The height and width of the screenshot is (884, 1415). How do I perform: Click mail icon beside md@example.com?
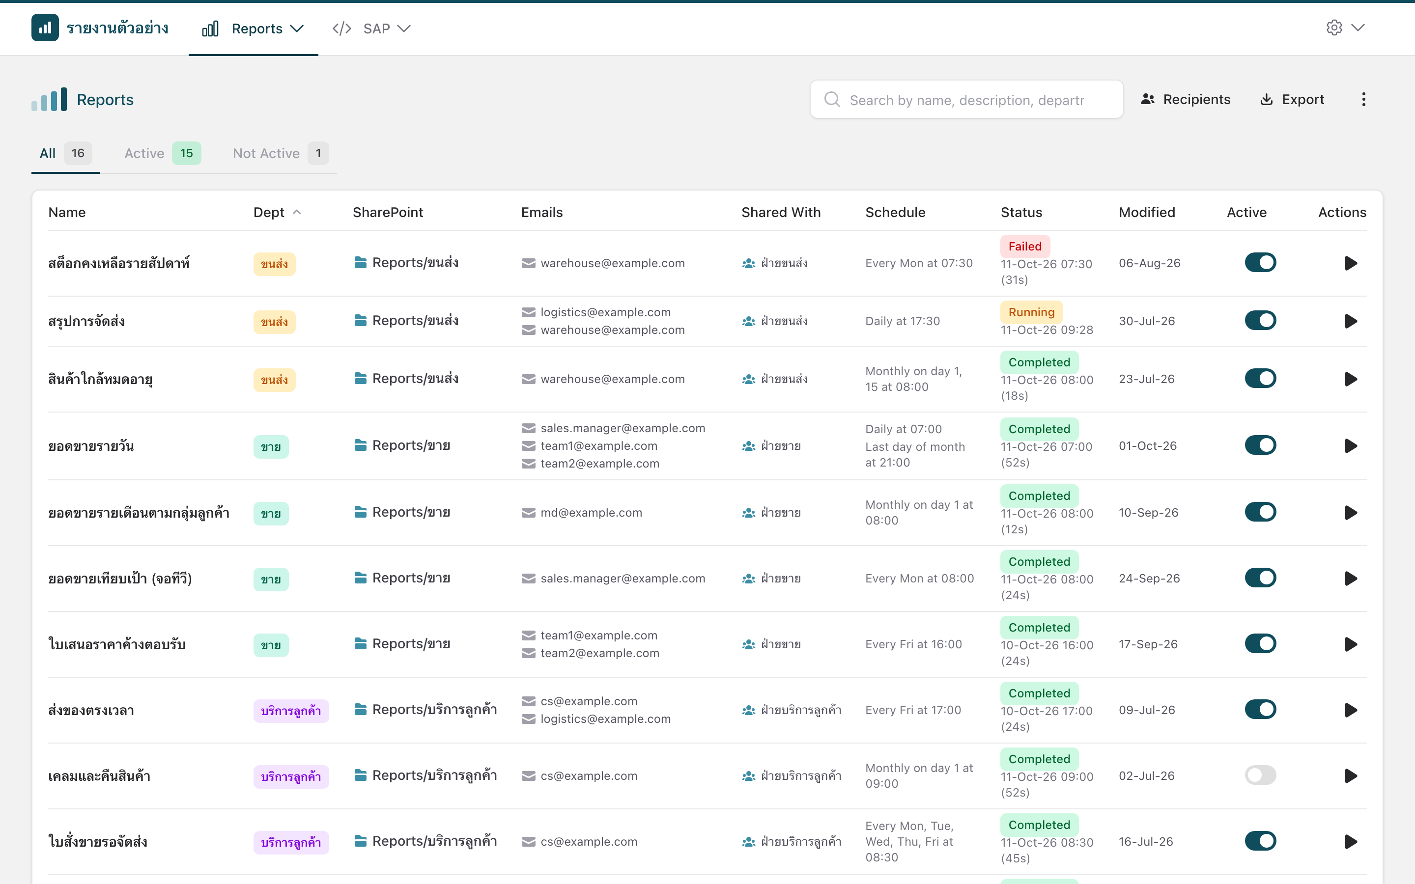(x=528, y=513)
